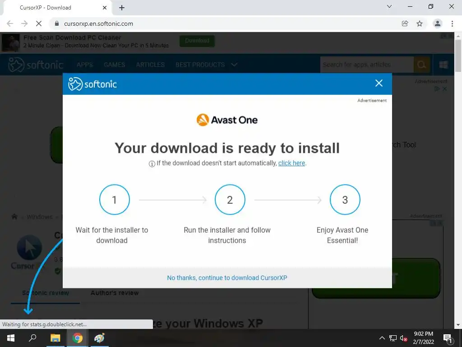462x347 pixels.
Task: Switch to the Softonic review tab
Action: click(46, 293)
